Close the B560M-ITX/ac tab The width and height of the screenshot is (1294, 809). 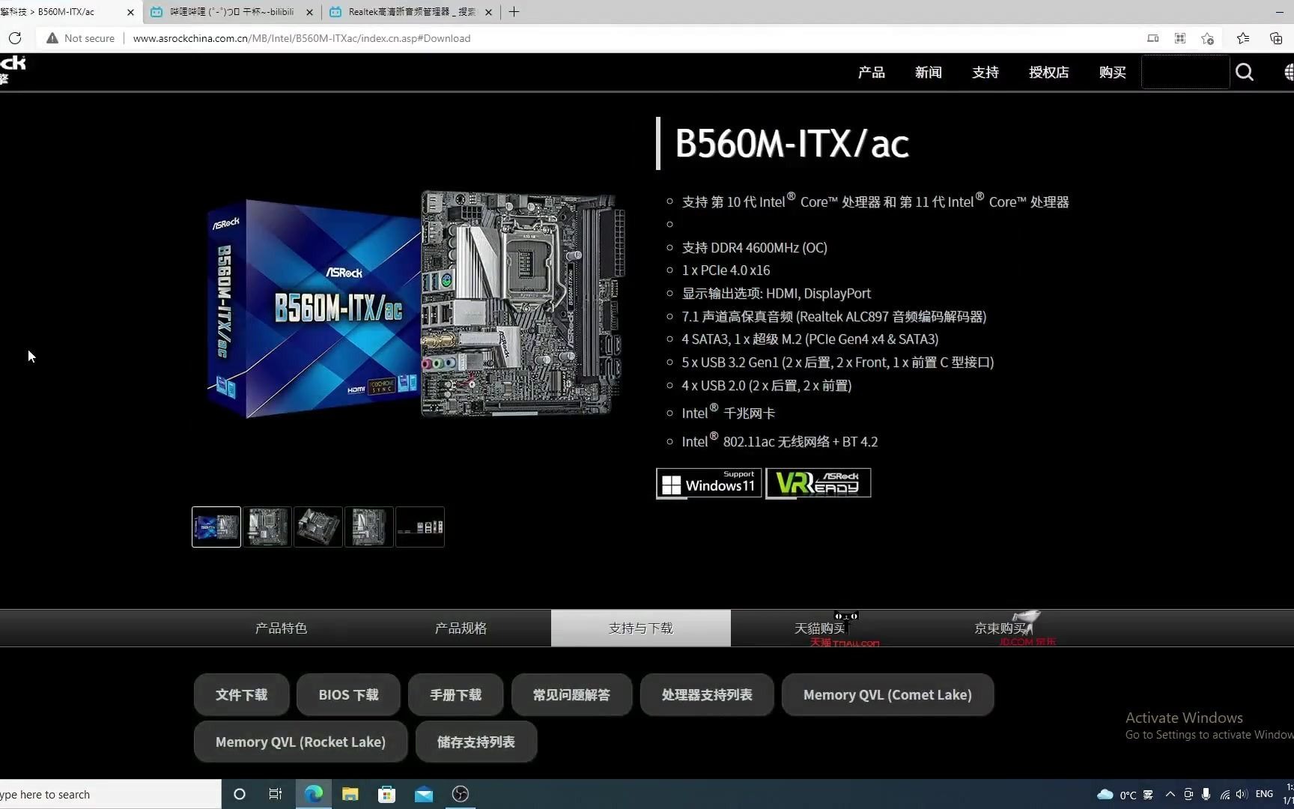coord(130,12)
